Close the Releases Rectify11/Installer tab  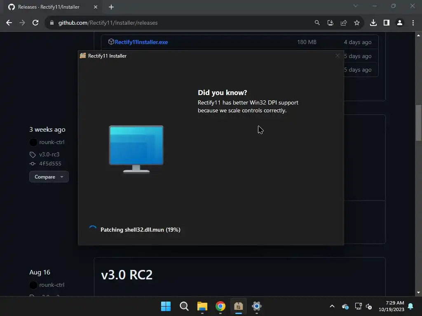point(96,7)
